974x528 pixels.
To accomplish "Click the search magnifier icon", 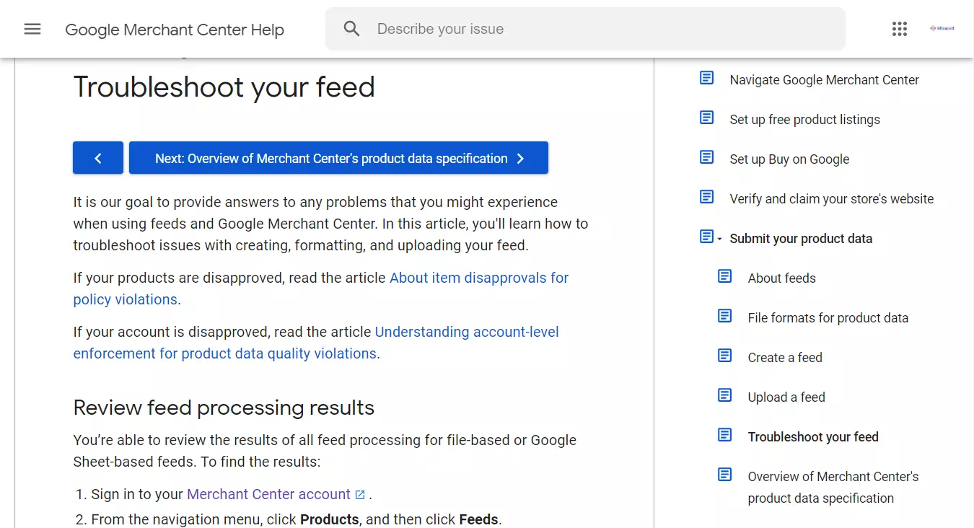I will [351, 29].
